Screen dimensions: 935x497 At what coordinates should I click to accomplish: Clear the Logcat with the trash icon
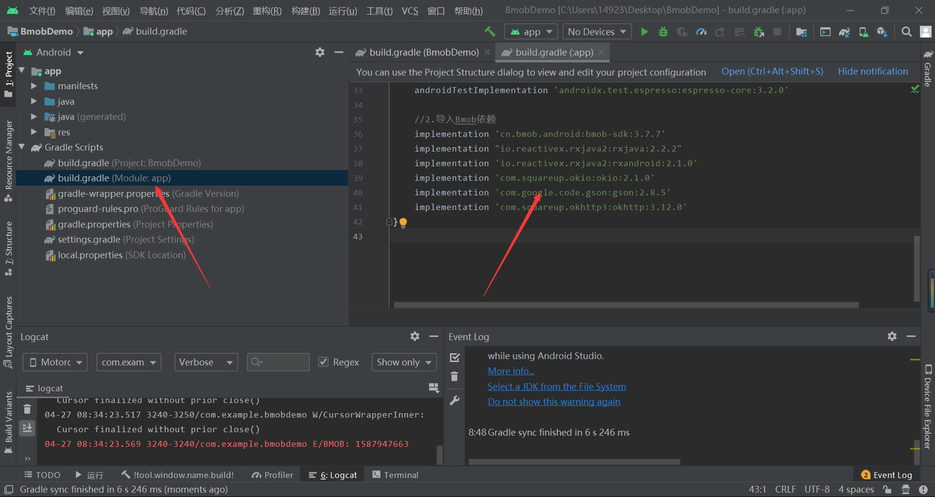(27, 409)
